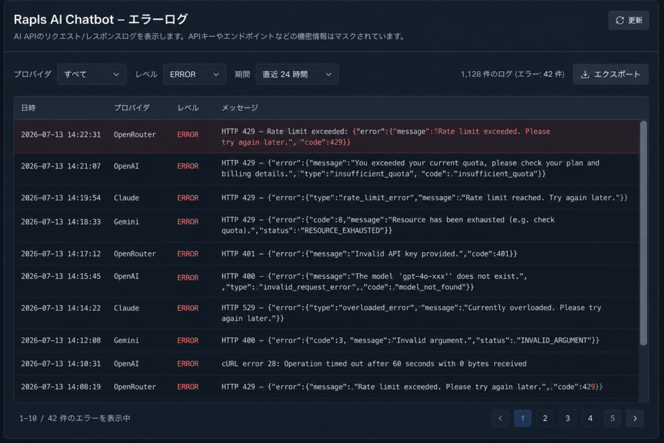This screenshot has width=664, height=443.
Task: Select pagination page 2
Action: [x=545, y=418]
